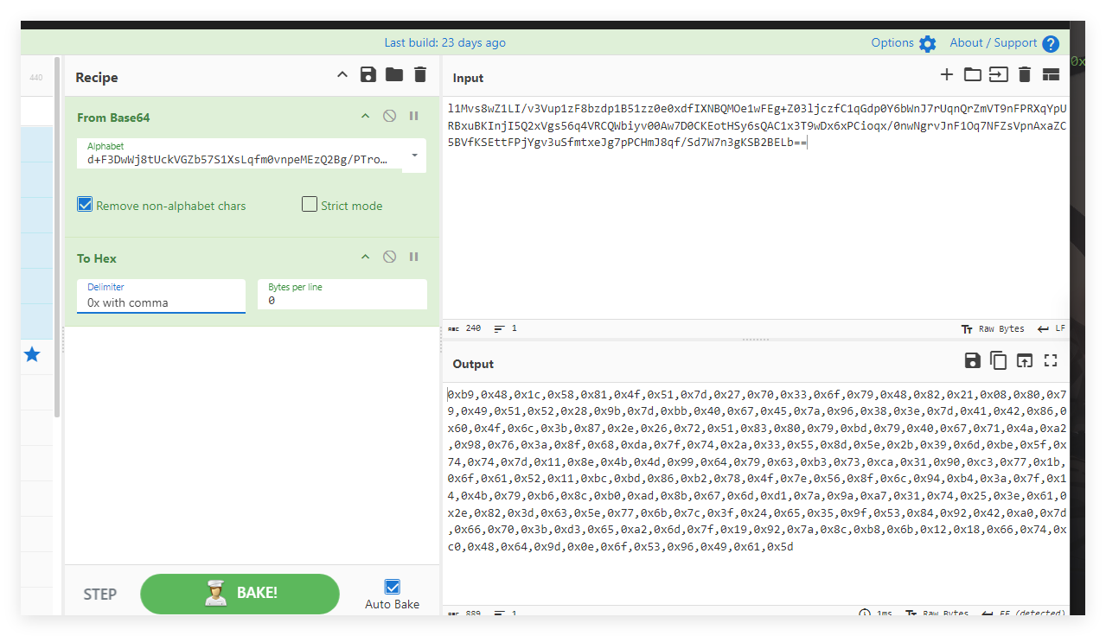The image size is (1106, 636).
Task: Click the To Hex operation title
Action: point(97,258)
